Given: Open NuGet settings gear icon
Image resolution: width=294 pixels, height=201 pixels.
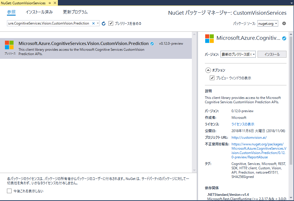Looking at the screenshot, I should pyautogui.click(x=284, y=23).
